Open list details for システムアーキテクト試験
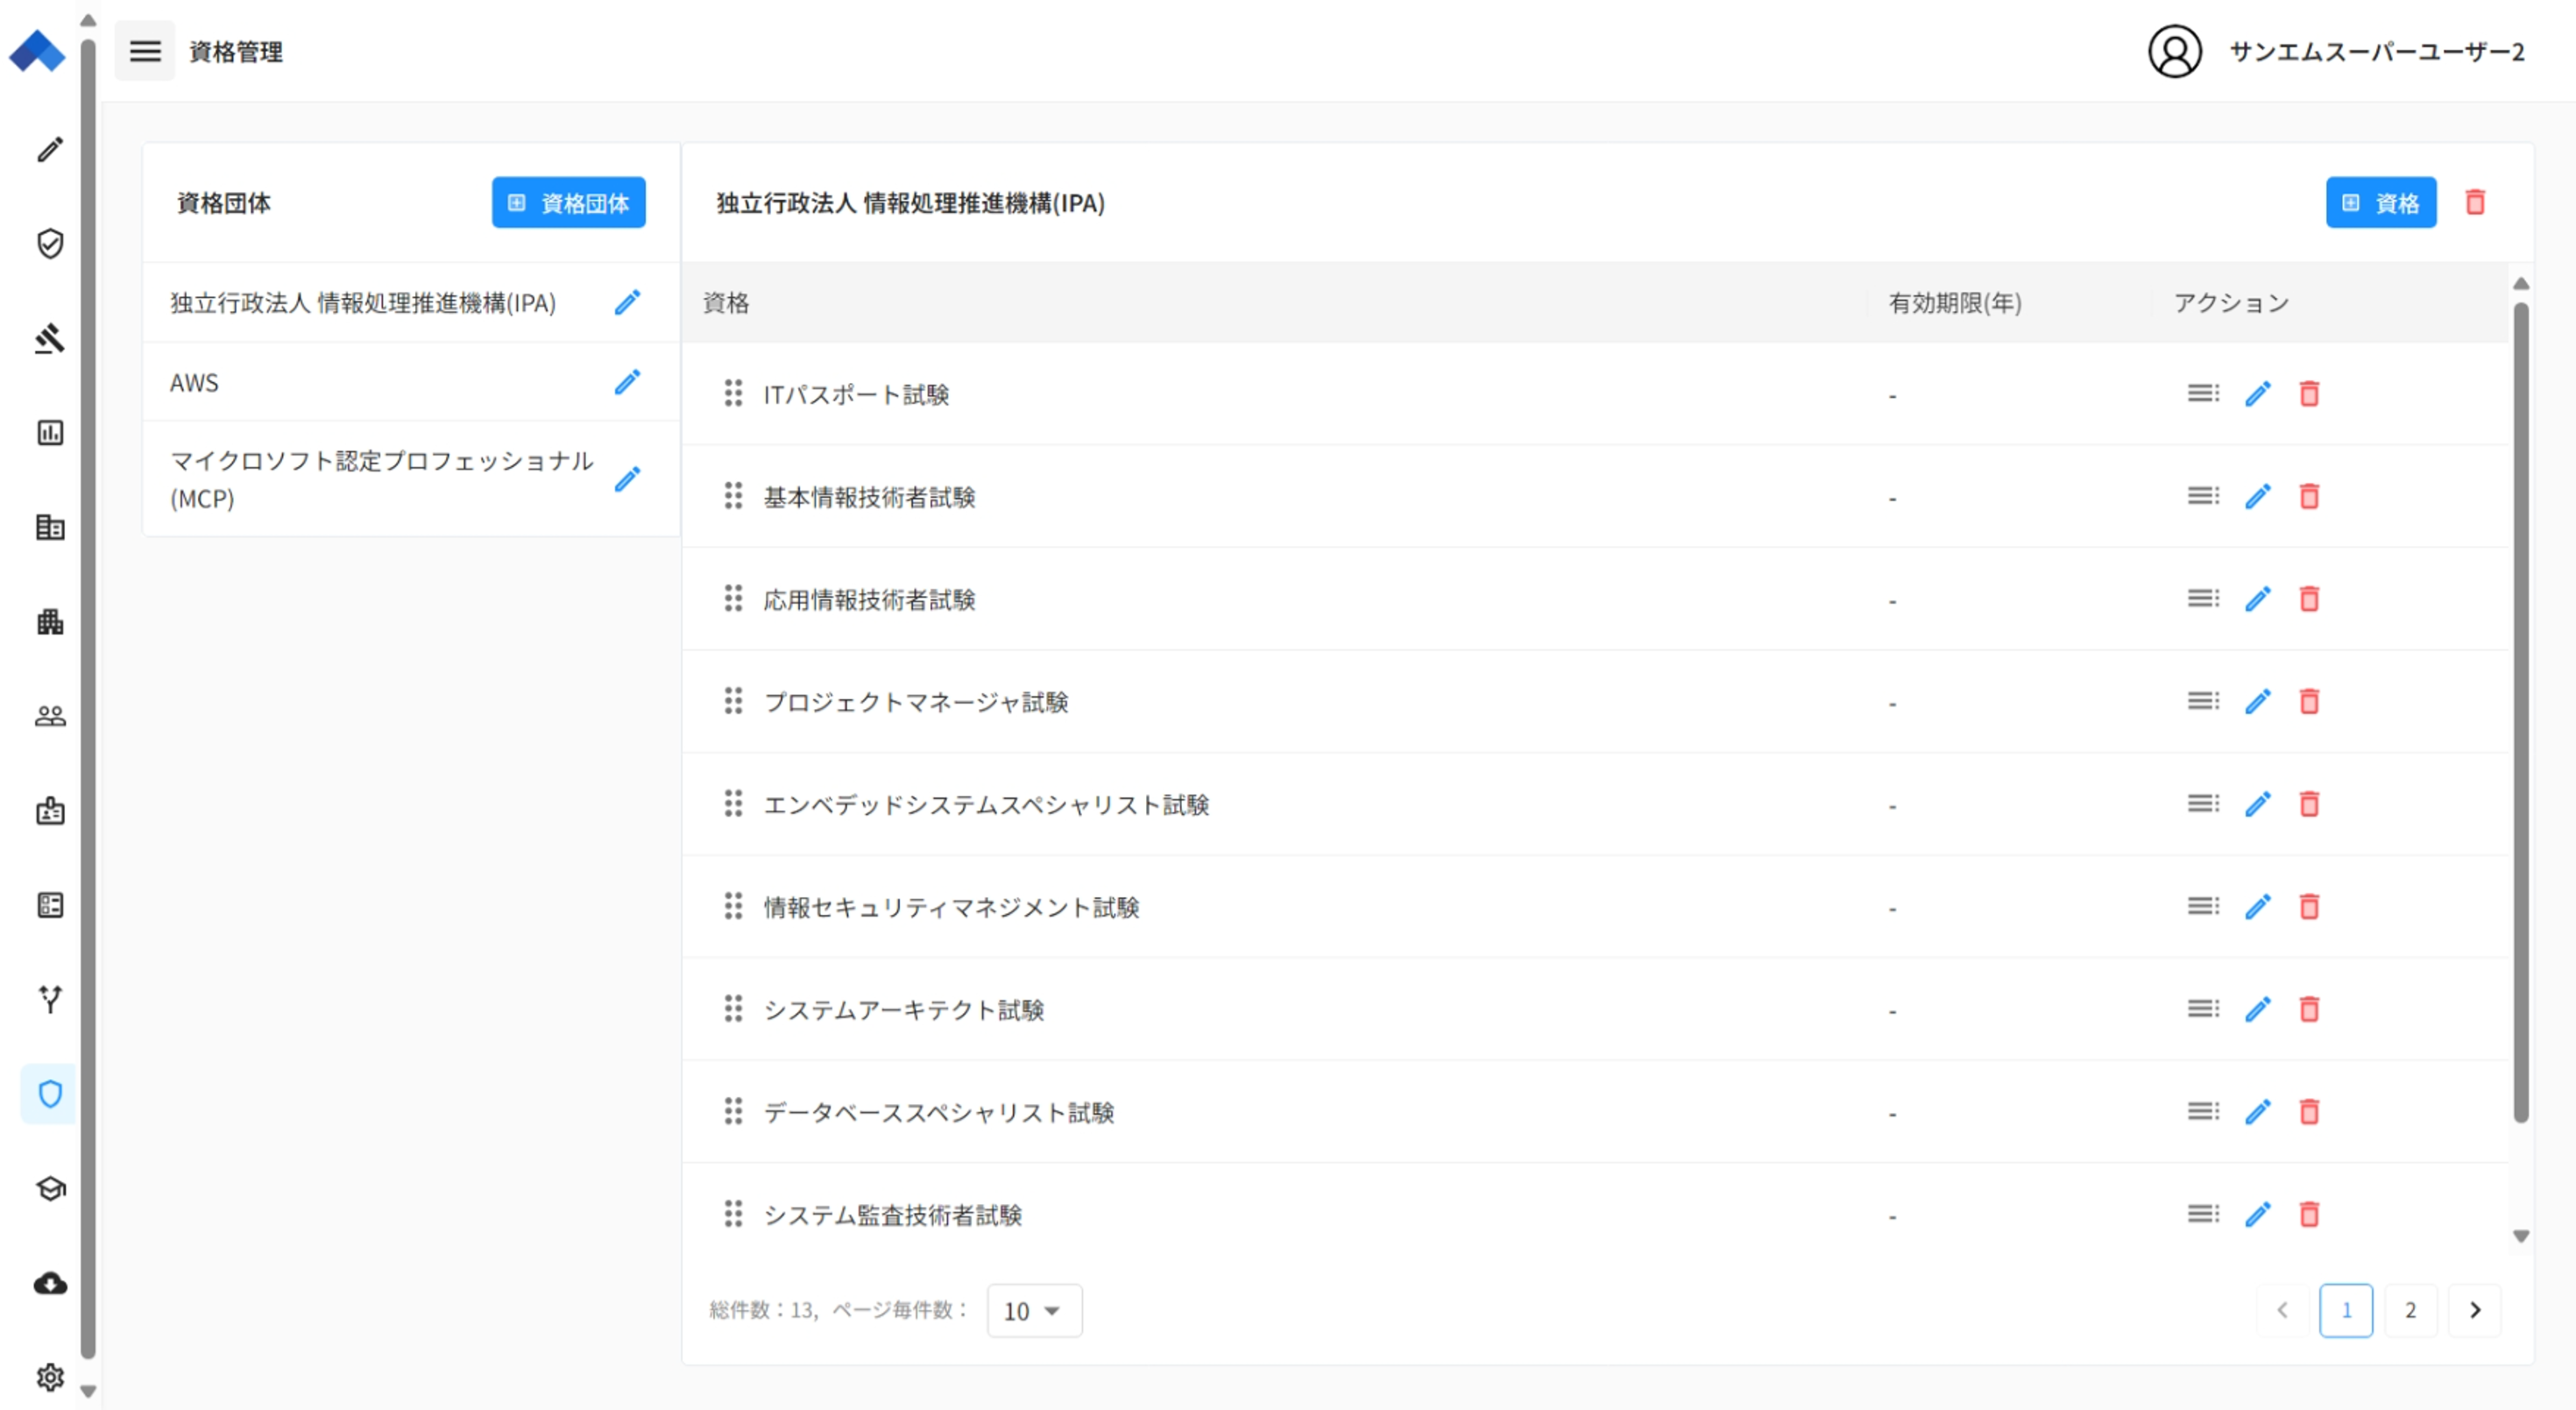The image size is (2576, 1410). [x=2203, y=1009]
